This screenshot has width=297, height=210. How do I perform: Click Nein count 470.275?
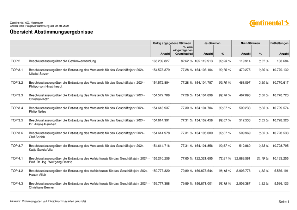(245, 70)
